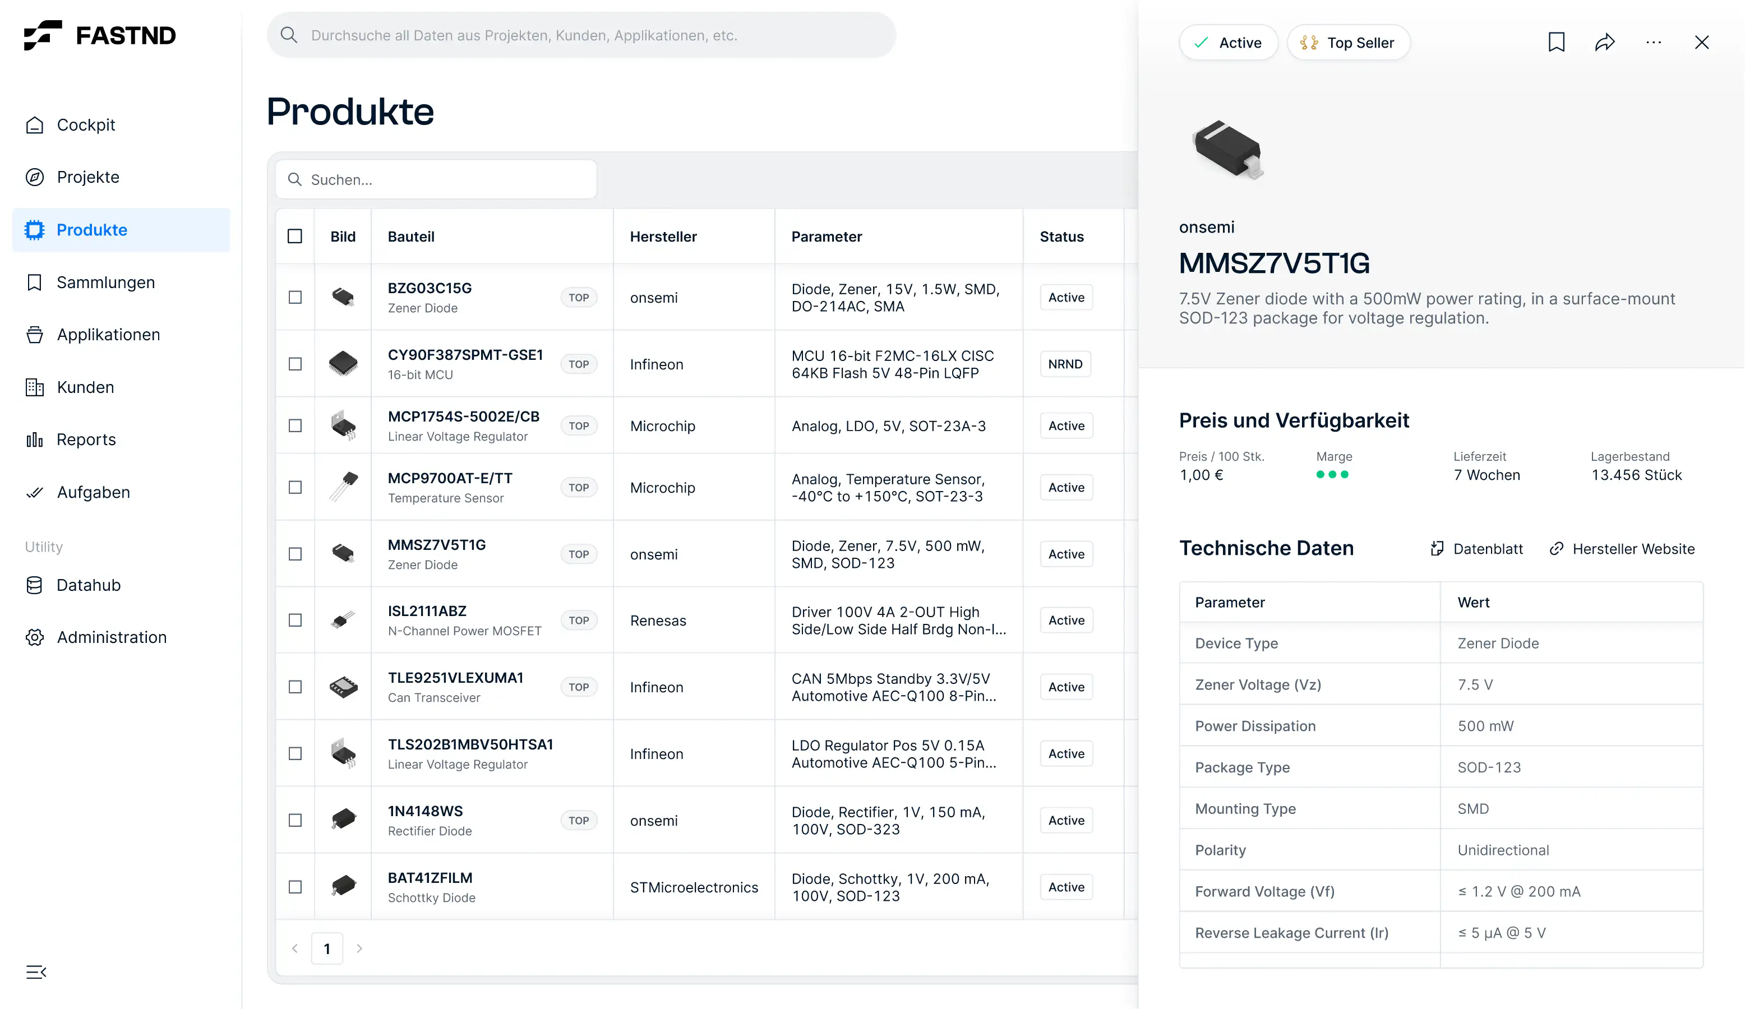The height and width of the screenshot is (1009, 1745).
Task: Open page number 1 in pagination
Action: coord(327,948)
